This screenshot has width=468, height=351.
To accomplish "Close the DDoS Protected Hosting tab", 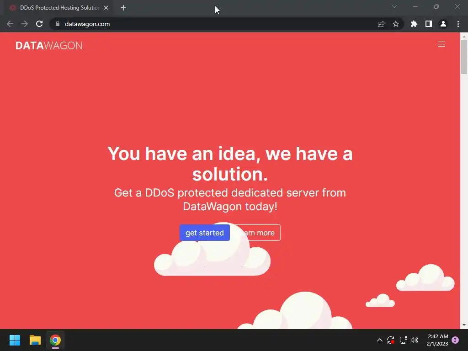I will 106,8.
